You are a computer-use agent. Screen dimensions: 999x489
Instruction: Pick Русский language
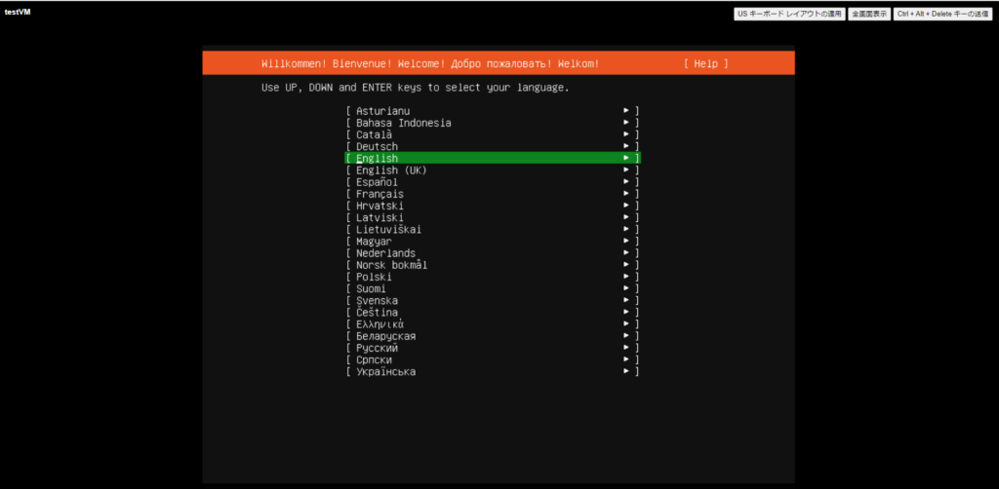click(493, 349)
